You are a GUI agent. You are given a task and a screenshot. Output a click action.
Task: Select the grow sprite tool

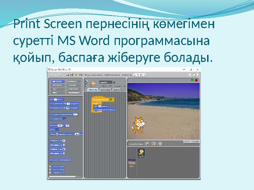point(141,75)
